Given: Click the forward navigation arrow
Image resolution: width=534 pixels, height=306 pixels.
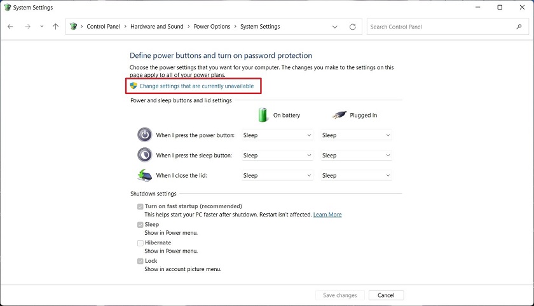Looking at the screenshot, I should tap(27, 27).
